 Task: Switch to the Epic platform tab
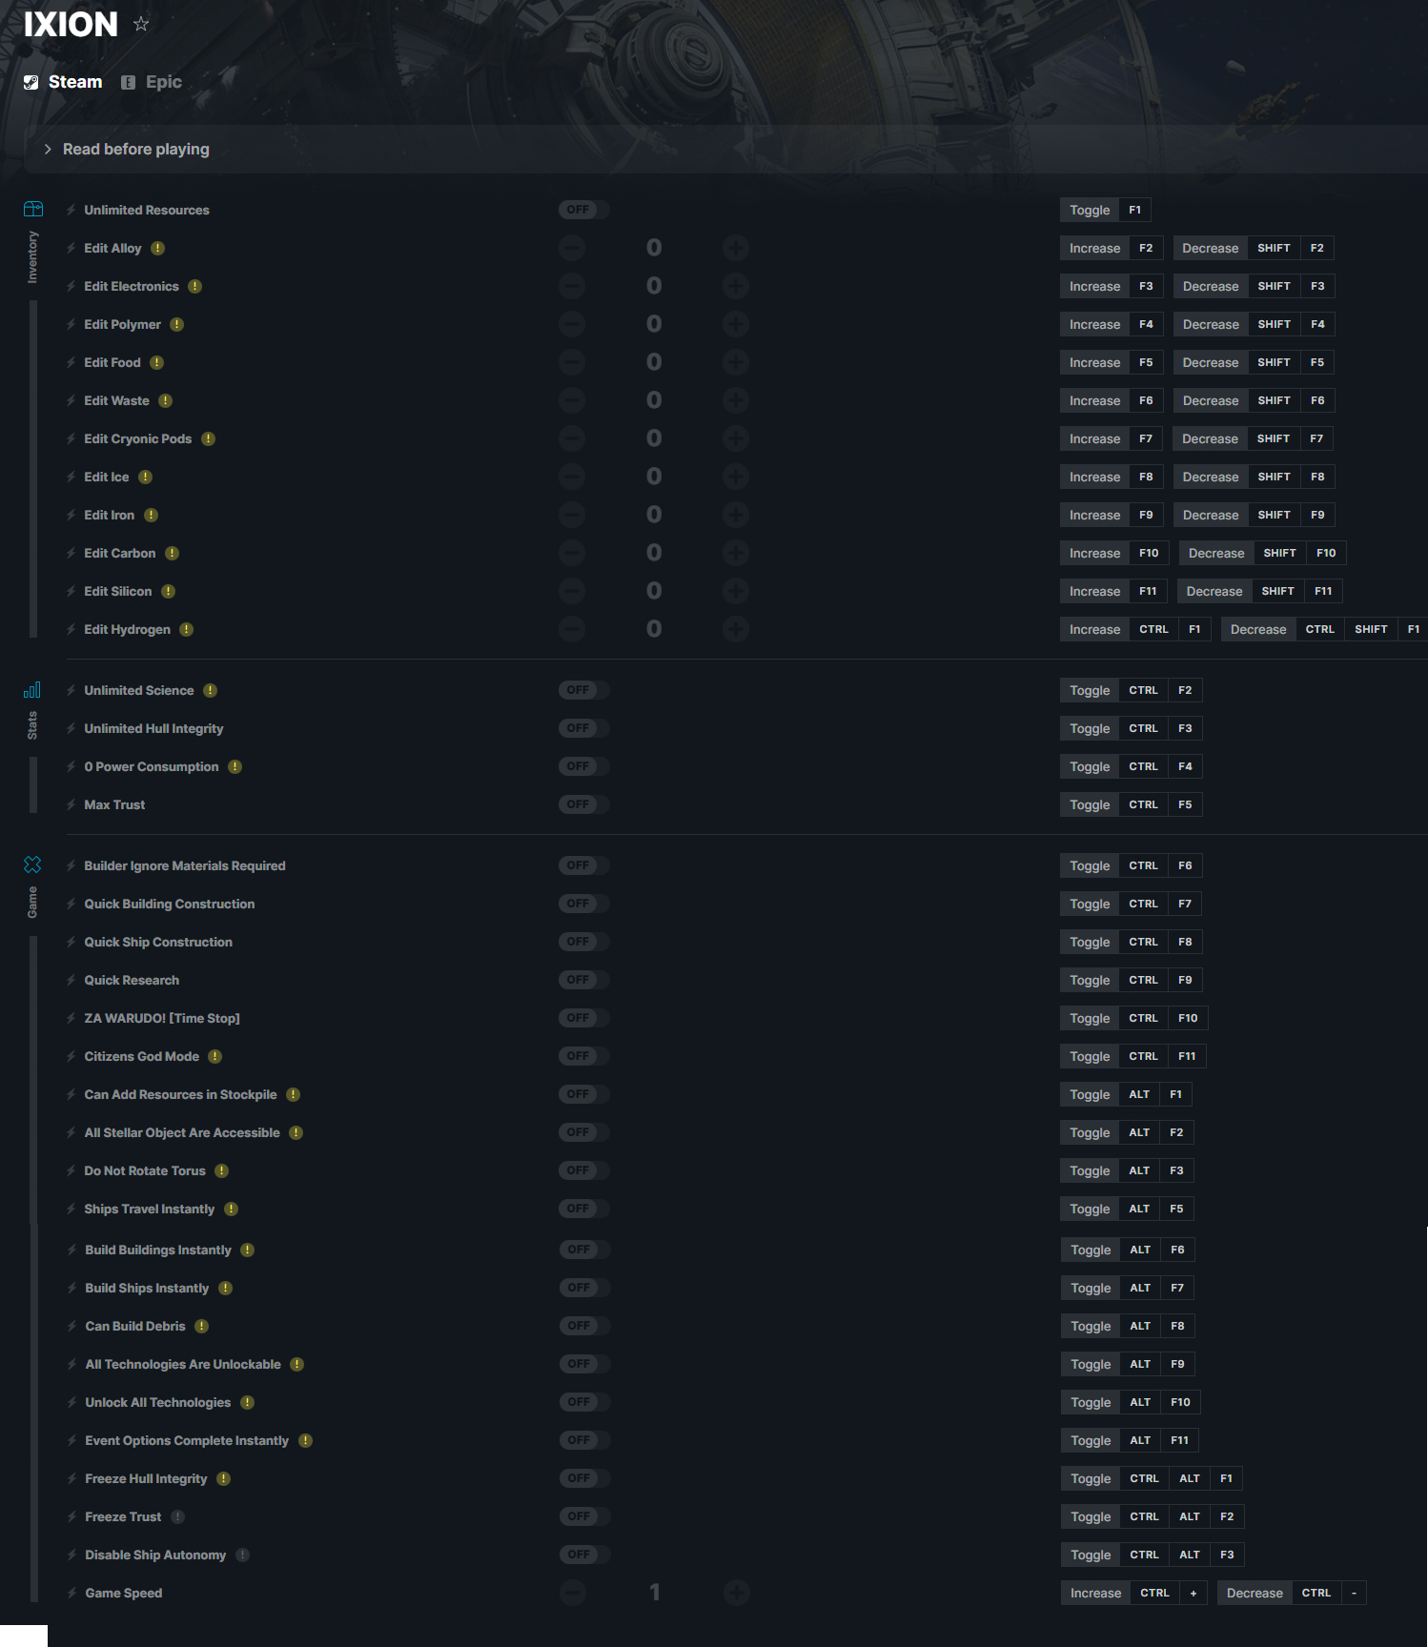tap(152, 82)
